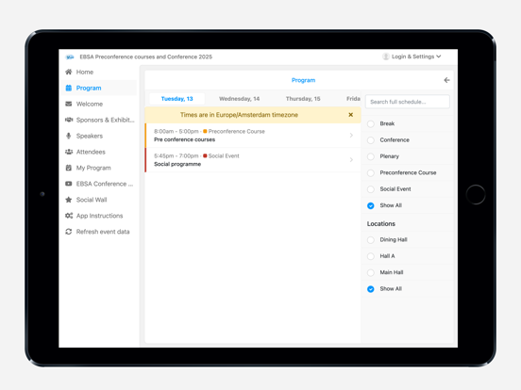Click the Sponsors handshake icon
Image resolution: width=521 pixels, height=390 pixels.
click(69, 120)
